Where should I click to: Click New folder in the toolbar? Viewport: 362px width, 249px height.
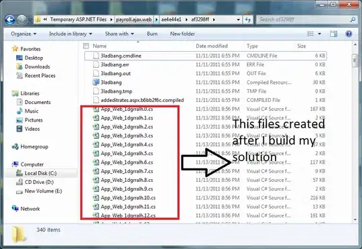point(182,34)
